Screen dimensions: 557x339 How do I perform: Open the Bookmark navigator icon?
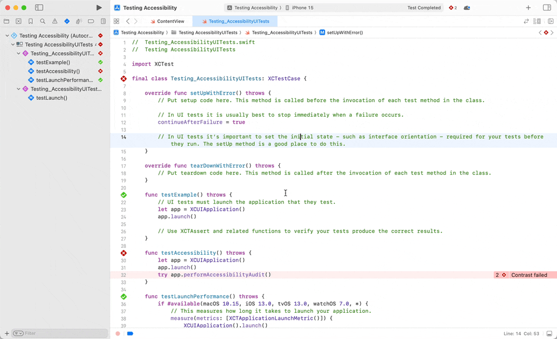[31, 21]
